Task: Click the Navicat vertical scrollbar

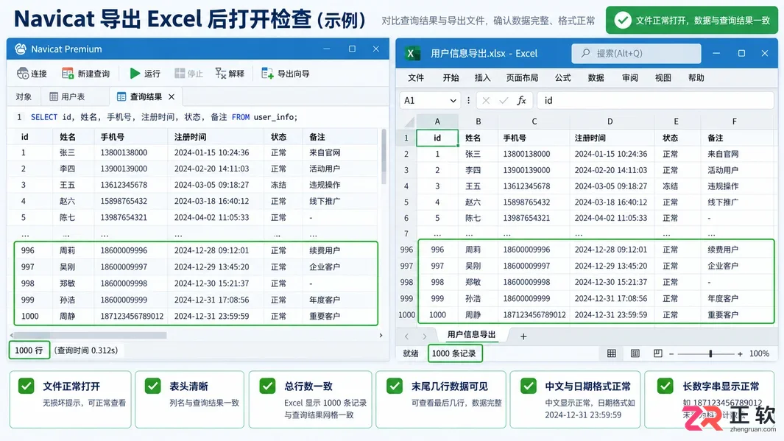Action: 384,157
